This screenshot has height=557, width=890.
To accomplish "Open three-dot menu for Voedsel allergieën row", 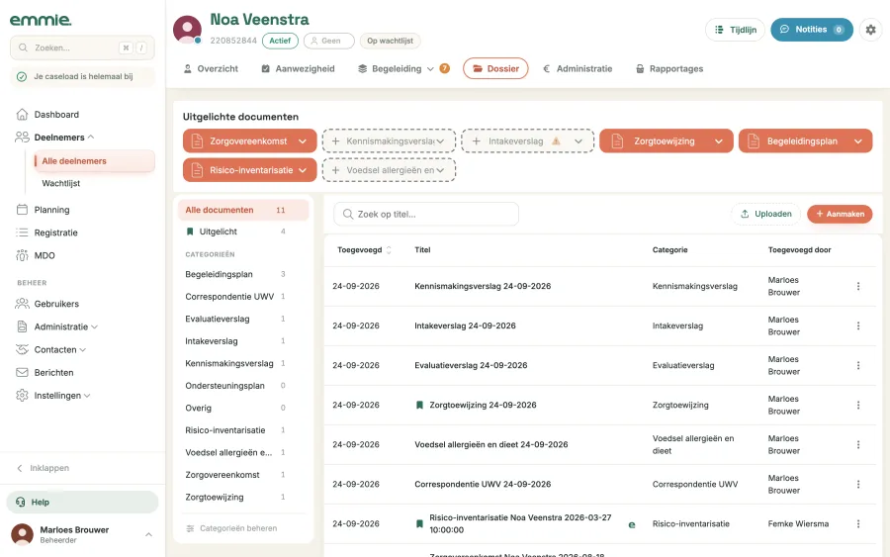I will coord(858,444).
